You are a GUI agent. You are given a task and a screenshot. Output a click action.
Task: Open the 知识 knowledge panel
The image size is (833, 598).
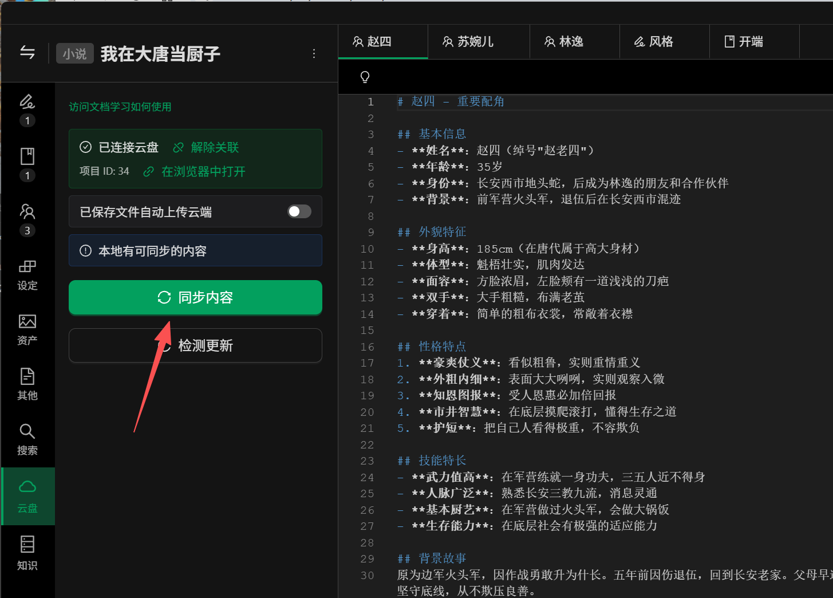(27, 553)
